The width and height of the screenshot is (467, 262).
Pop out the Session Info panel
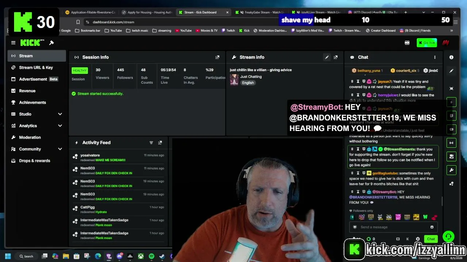coord(217,57)
